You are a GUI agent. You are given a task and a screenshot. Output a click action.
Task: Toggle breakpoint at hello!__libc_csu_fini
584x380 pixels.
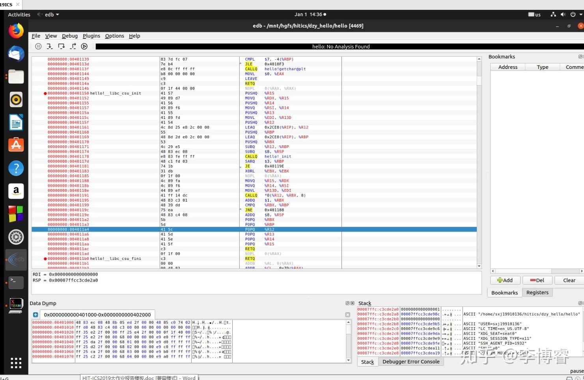coord(45,259)
